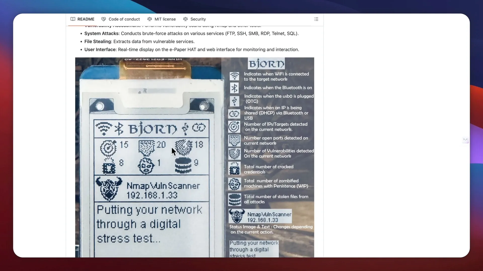The image size is (483, 271).
Task: Click the zombie icon beside 1 on display
Action: (146, 166)
